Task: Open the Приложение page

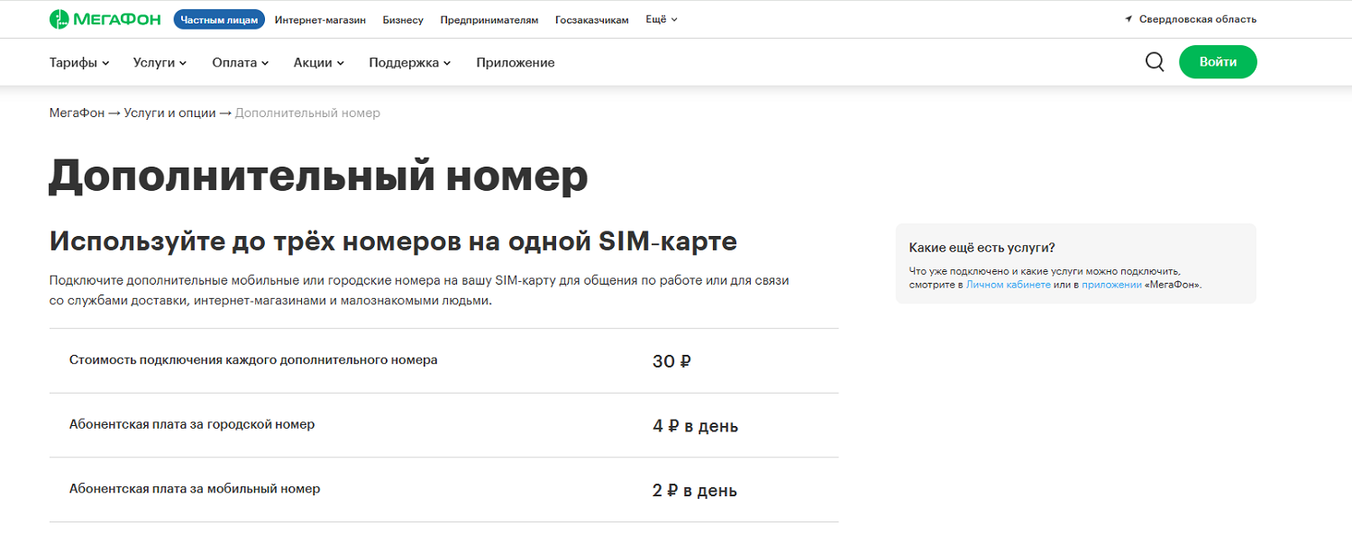Action: tap(516, 62)
